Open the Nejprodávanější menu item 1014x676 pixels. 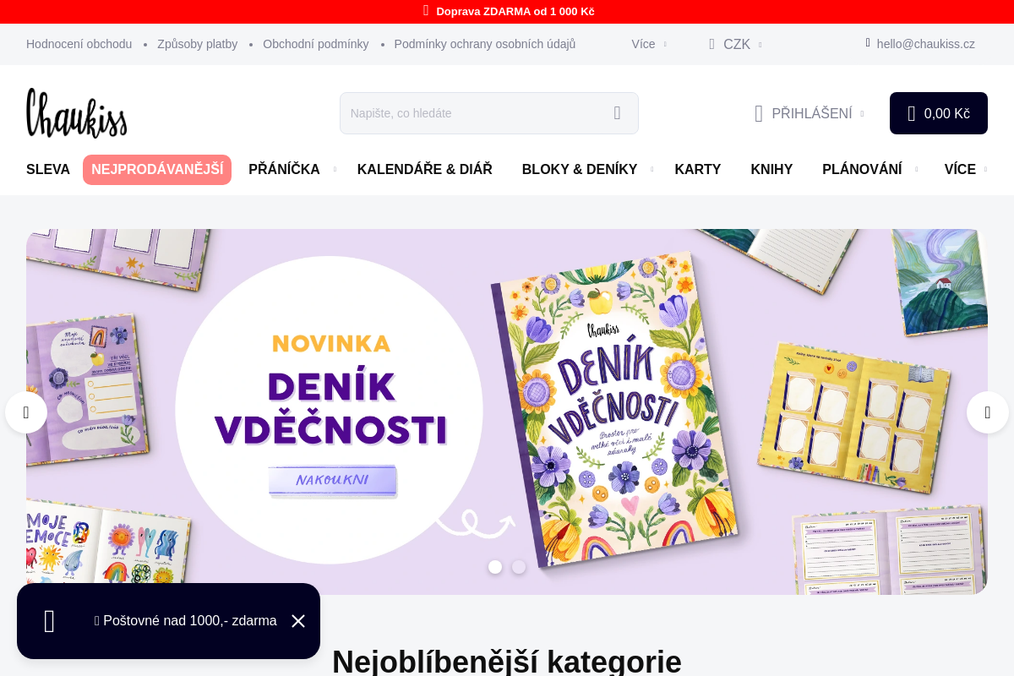point(157,170)
